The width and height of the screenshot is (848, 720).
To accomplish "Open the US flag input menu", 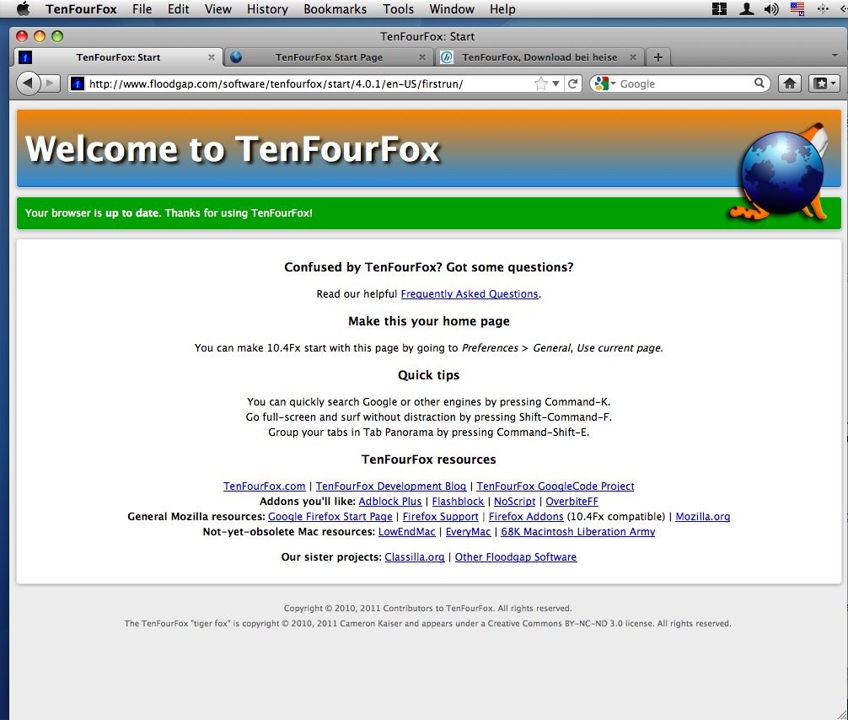I will [x=797, y=8].
